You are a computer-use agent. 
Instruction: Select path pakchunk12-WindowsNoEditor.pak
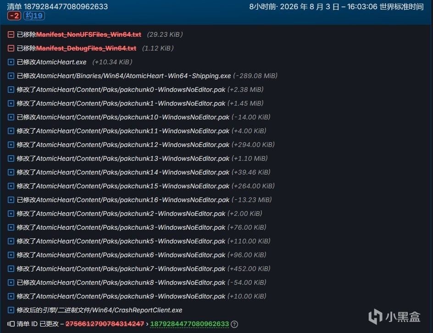[x=133, y=145]
